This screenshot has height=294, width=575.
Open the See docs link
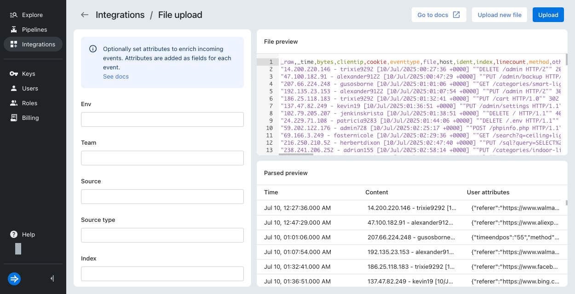click(x=116, y=76)
